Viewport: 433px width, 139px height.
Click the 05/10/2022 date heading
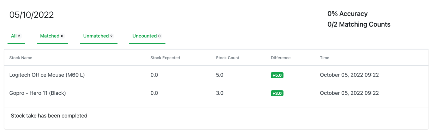pyautogui.click(x=32, y=15)
